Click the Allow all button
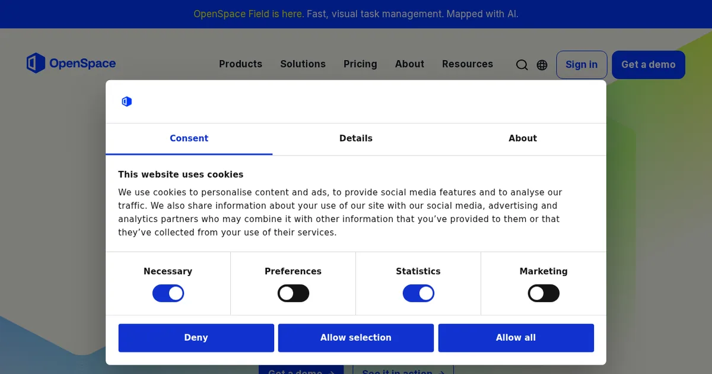 pos(516,338)
